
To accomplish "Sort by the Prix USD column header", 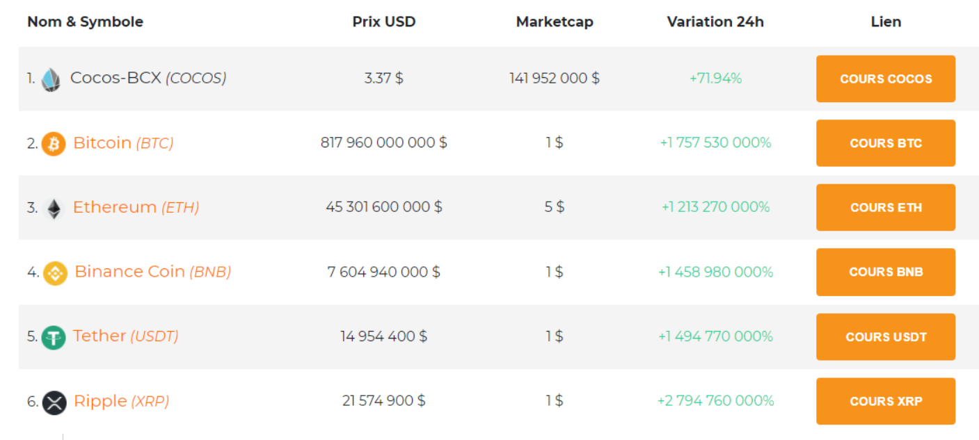I will 383,22.
